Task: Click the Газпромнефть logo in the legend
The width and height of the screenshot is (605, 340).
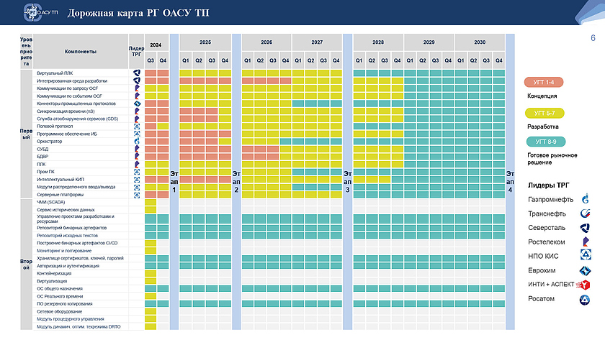Action: [x=586, y=199]
